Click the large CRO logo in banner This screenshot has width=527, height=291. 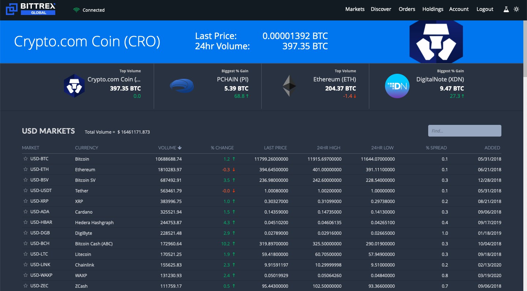point(436,42)
